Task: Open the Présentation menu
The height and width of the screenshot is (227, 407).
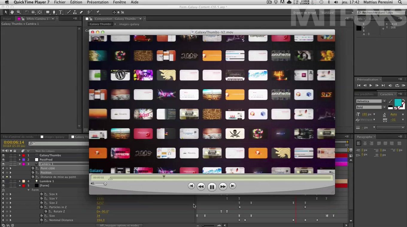Action: [98, 2]
